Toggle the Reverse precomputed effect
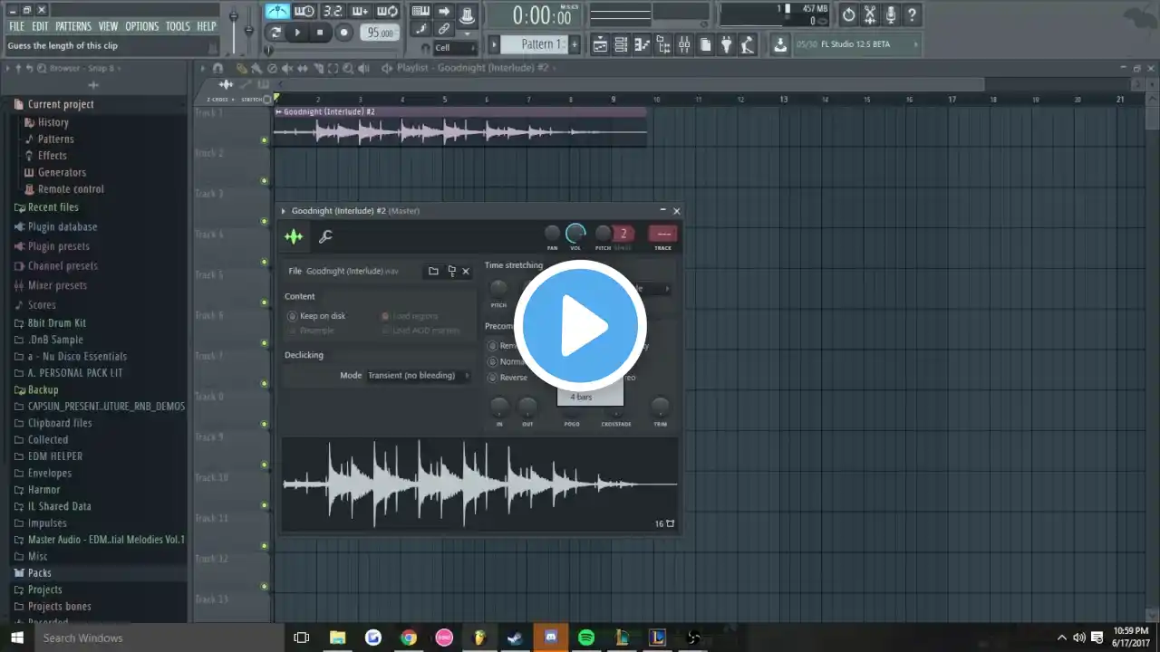This screenshot has height=652, width=1160. [x=493, y=378]
